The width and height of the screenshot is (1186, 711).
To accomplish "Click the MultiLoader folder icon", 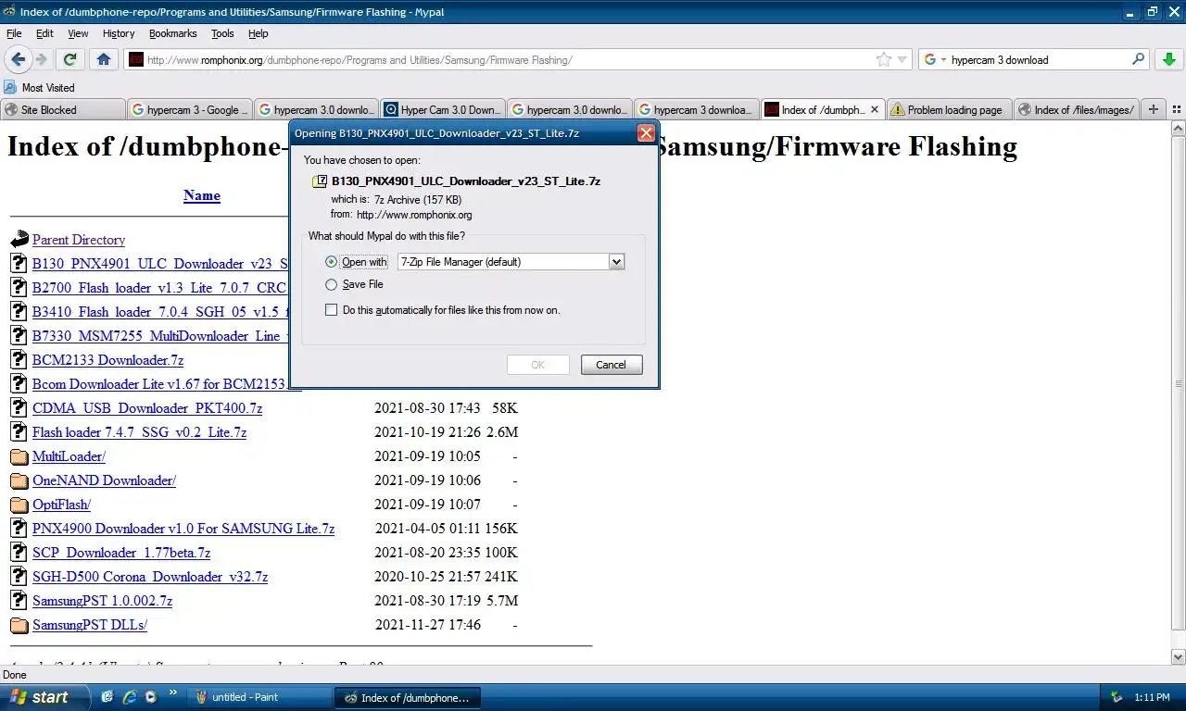I will click(x=19, y=456).
